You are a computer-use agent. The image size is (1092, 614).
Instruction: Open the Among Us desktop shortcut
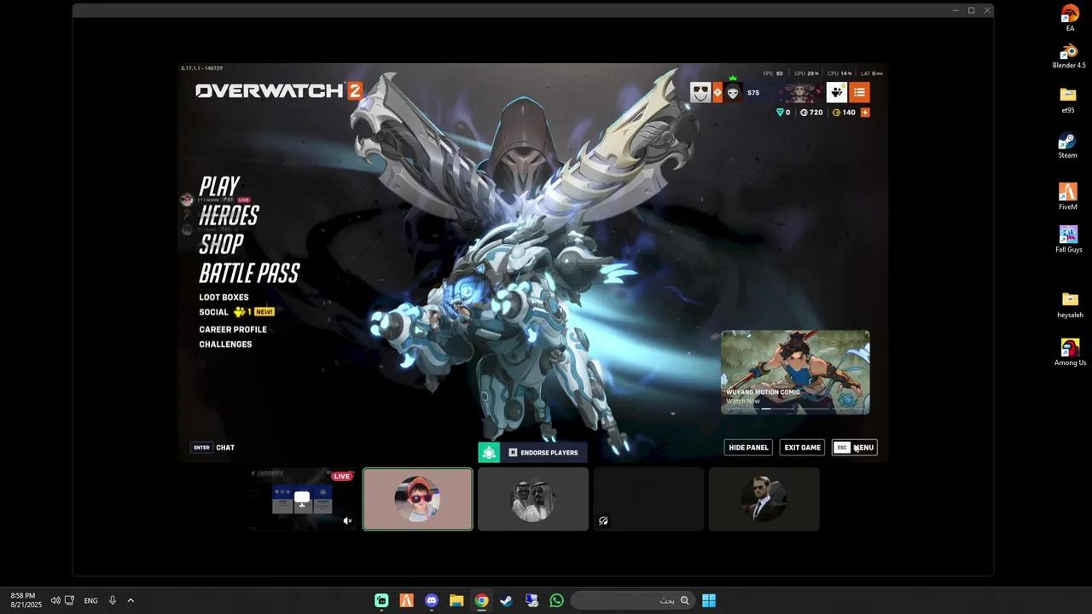tap(1070, 352)
